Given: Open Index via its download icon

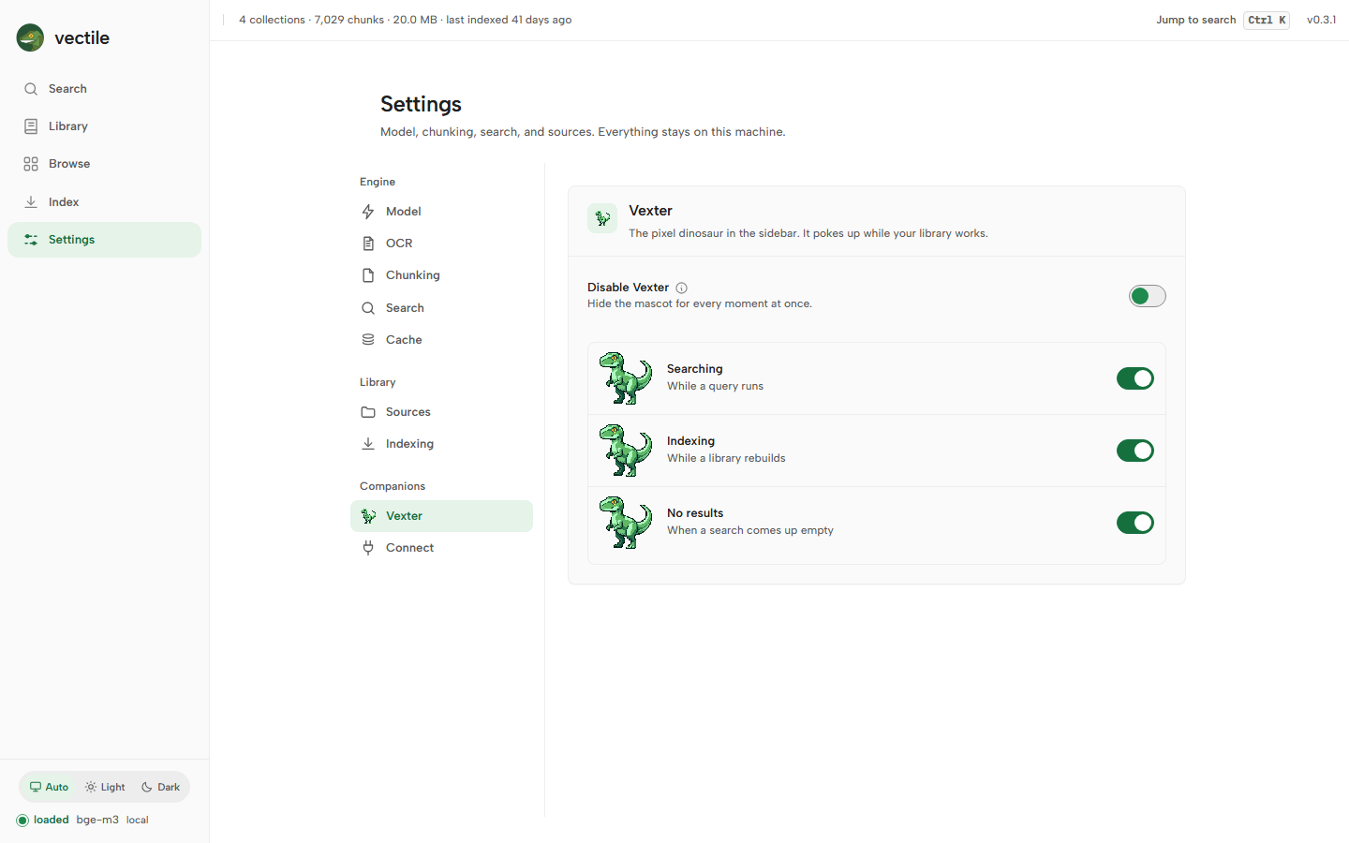Looking at the screenshot, I should point(31,202).
